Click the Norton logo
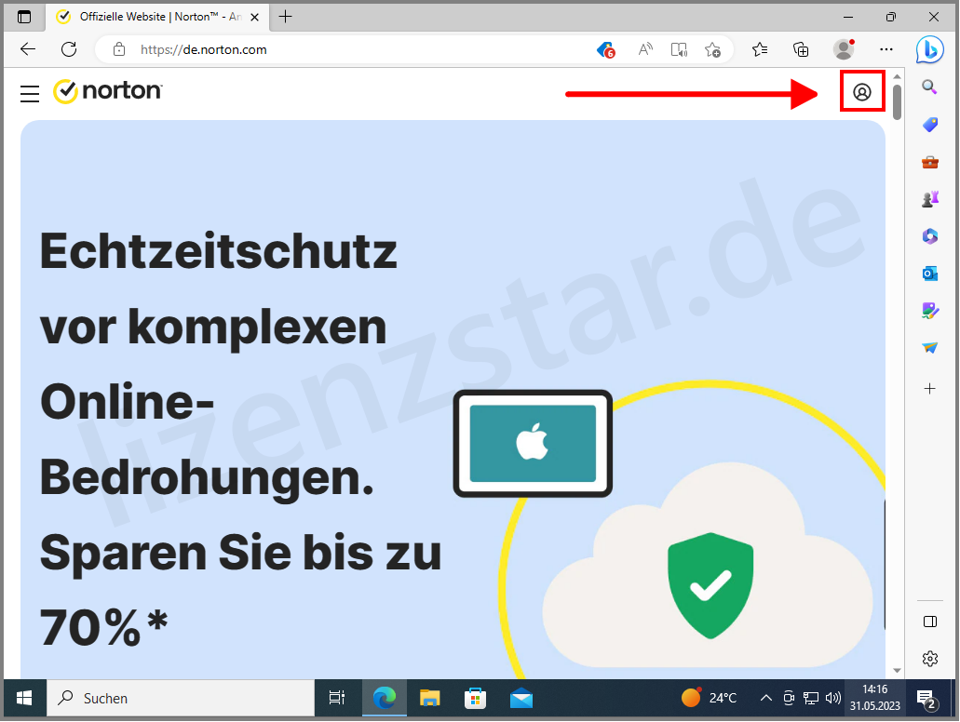The image size is (960, 722). pyautogui.click(x=108, y=91)
